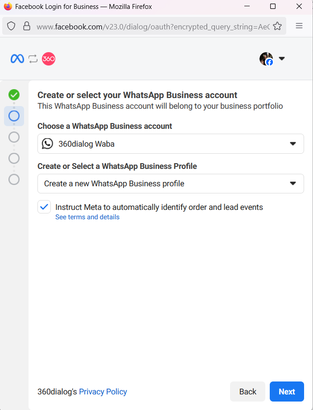Click the padlock site security icon
Image resolution: width=313 pixels, height=410 pixels.
(27, 26)
